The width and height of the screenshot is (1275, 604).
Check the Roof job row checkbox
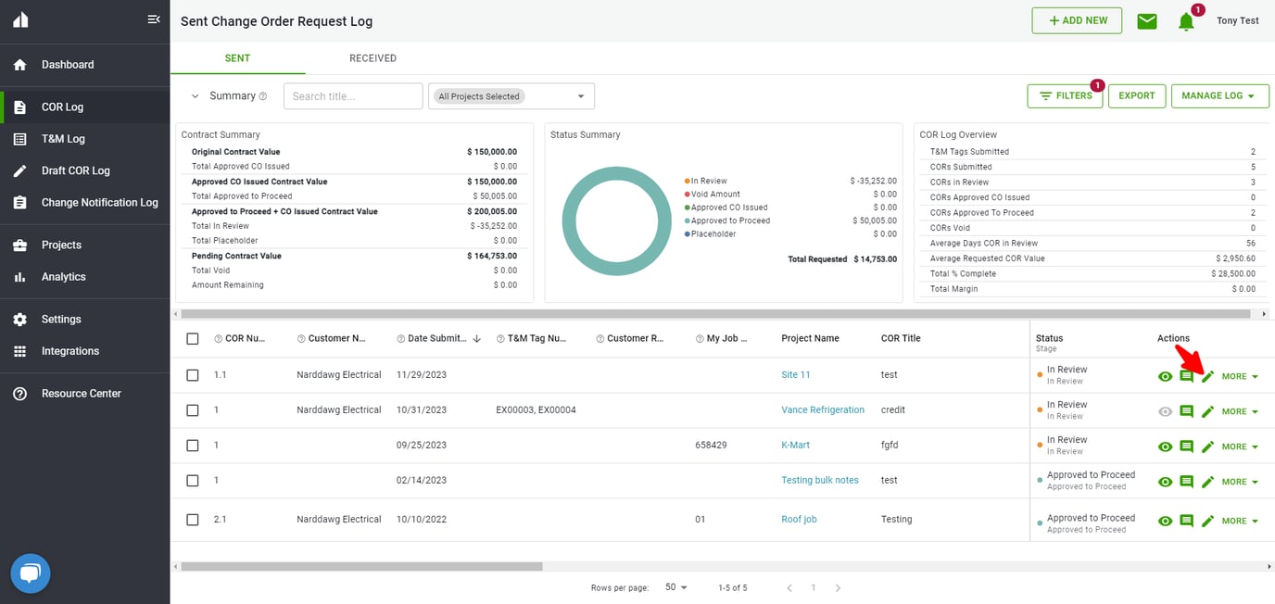tap(193, 519)
